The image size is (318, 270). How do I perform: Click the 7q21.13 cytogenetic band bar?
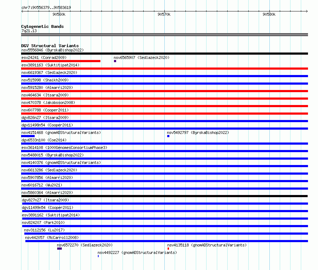coord(164,35)
